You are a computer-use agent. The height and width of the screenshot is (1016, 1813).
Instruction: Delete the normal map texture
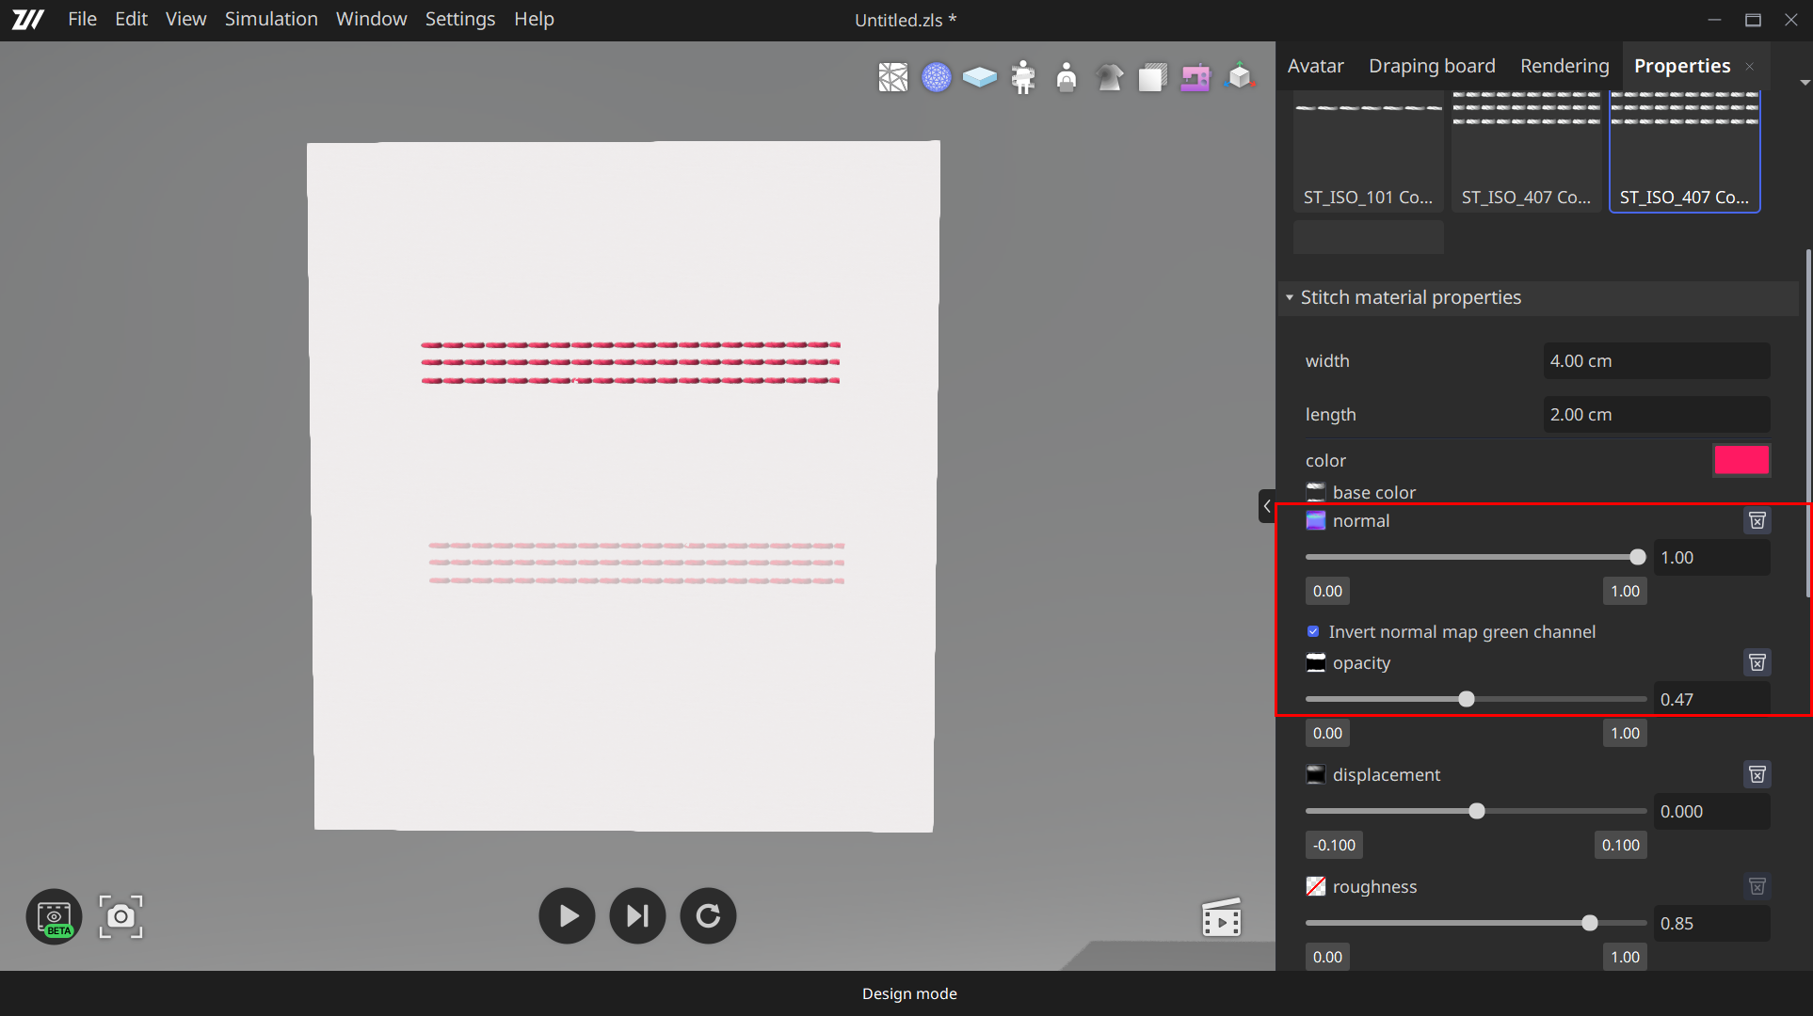pyautogui.click(x=1757, y=520)
